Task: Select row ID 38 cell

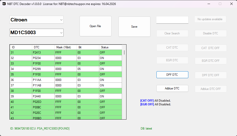Action: pos(21,91)
